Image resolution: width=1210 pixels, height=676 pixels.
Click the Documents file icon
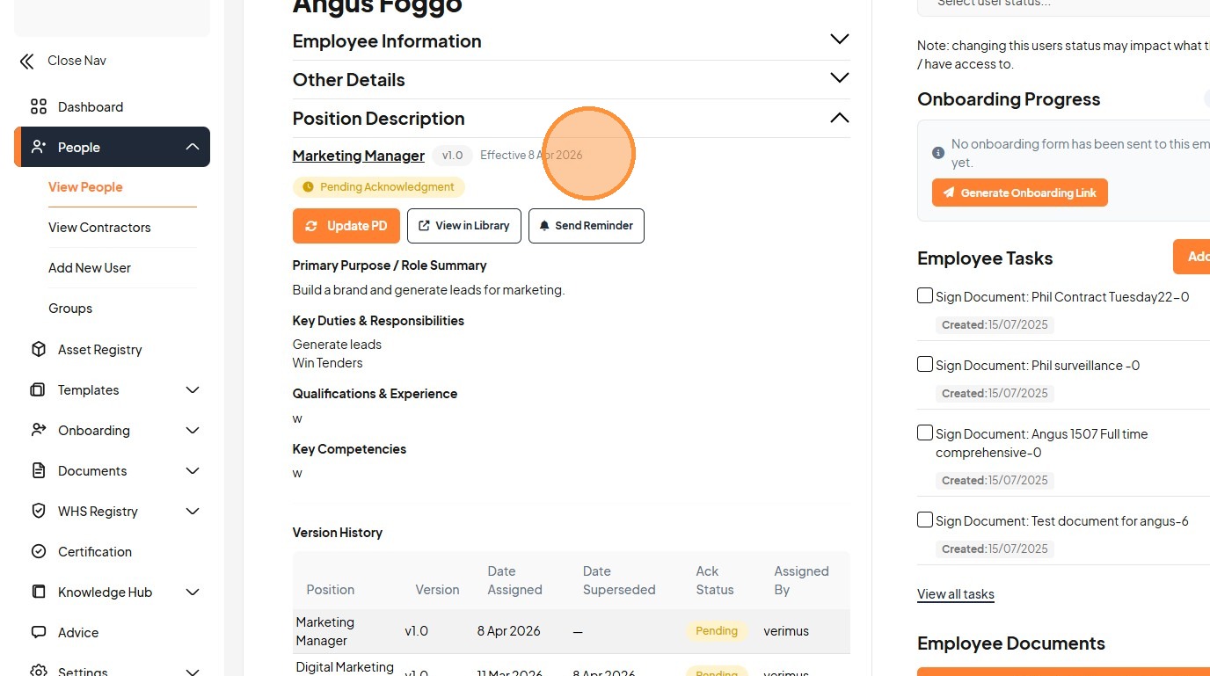(39, 471)
